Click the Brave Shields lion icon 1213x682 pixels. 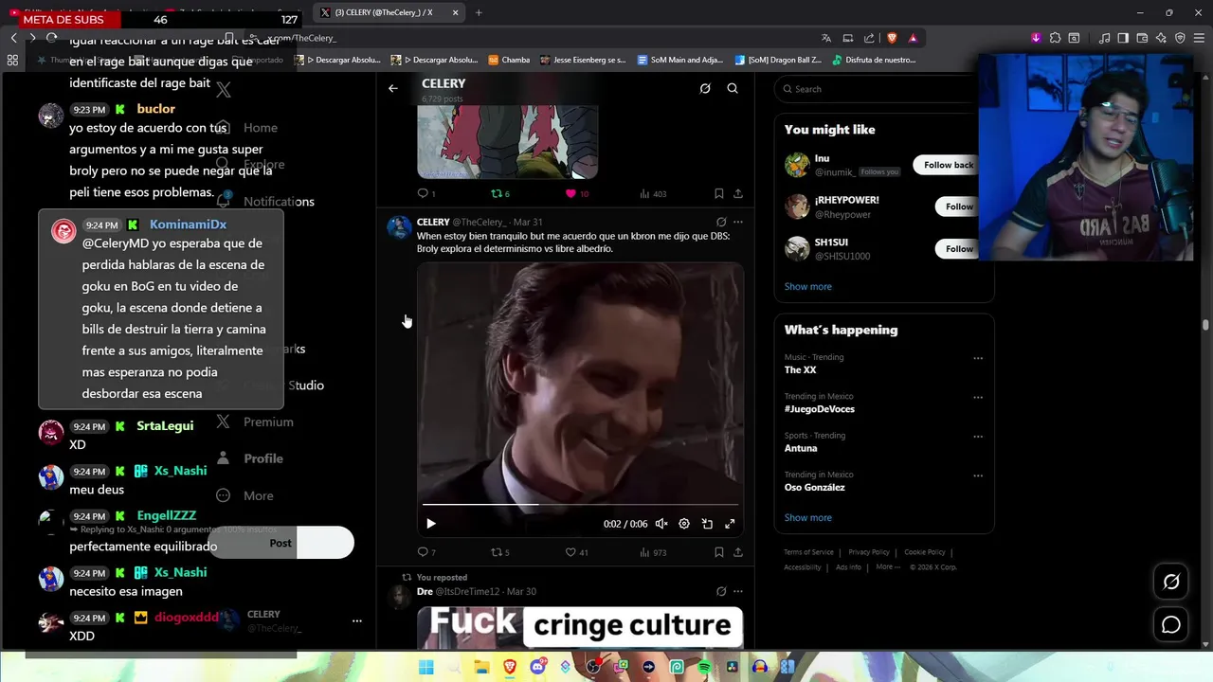[x=892, y=38]
